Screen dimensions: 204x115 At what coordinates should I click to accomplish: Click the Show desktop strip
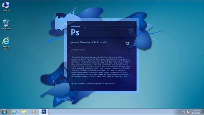click(203, 112)
